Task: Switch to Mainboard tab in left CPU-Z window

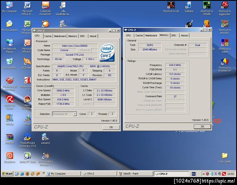Action: pyautogui.click(x=60, y=36)
